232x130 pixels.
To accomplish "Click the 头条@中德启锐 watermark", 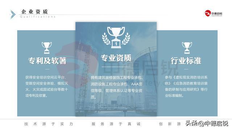I will 207,123.
